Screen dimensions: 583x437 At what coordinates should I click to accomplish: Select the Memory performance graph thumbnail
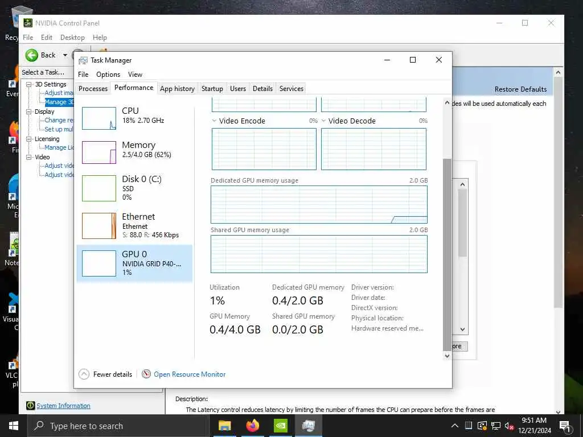tap(99, 152)
